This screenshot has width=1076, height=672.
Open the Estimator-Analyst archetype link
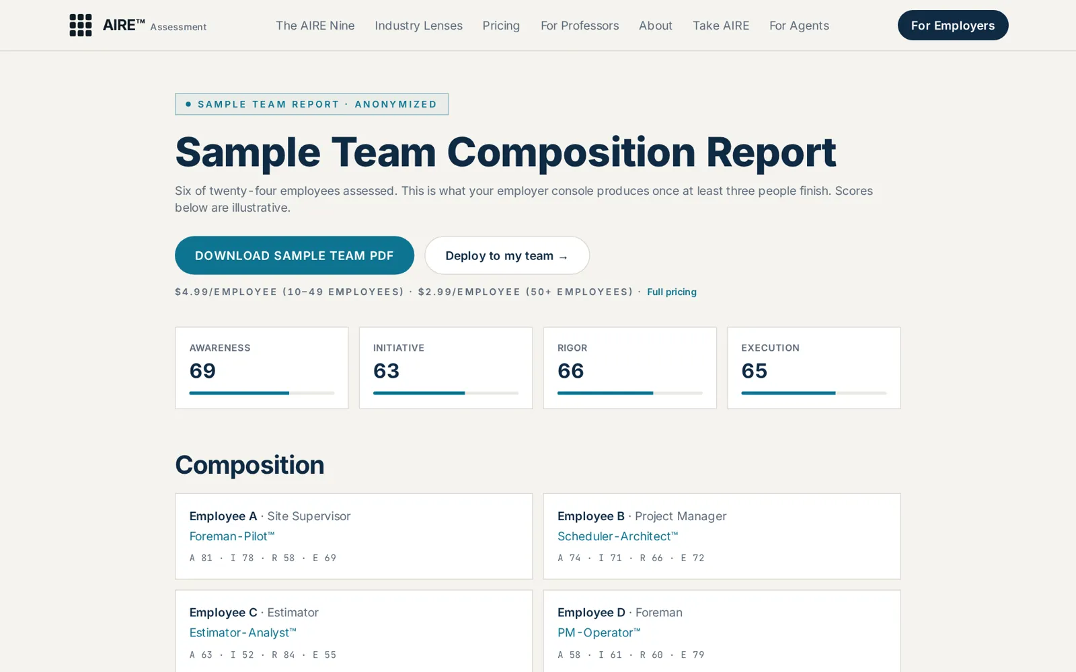pos(243,632)
